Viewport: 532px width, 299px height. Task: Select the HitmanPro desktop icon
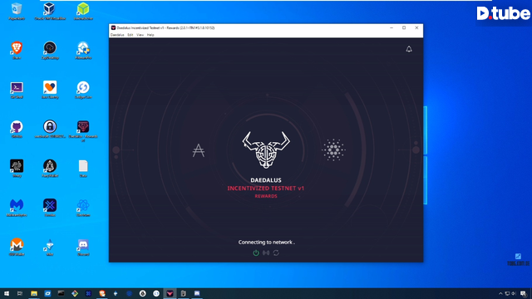(83, 51)
